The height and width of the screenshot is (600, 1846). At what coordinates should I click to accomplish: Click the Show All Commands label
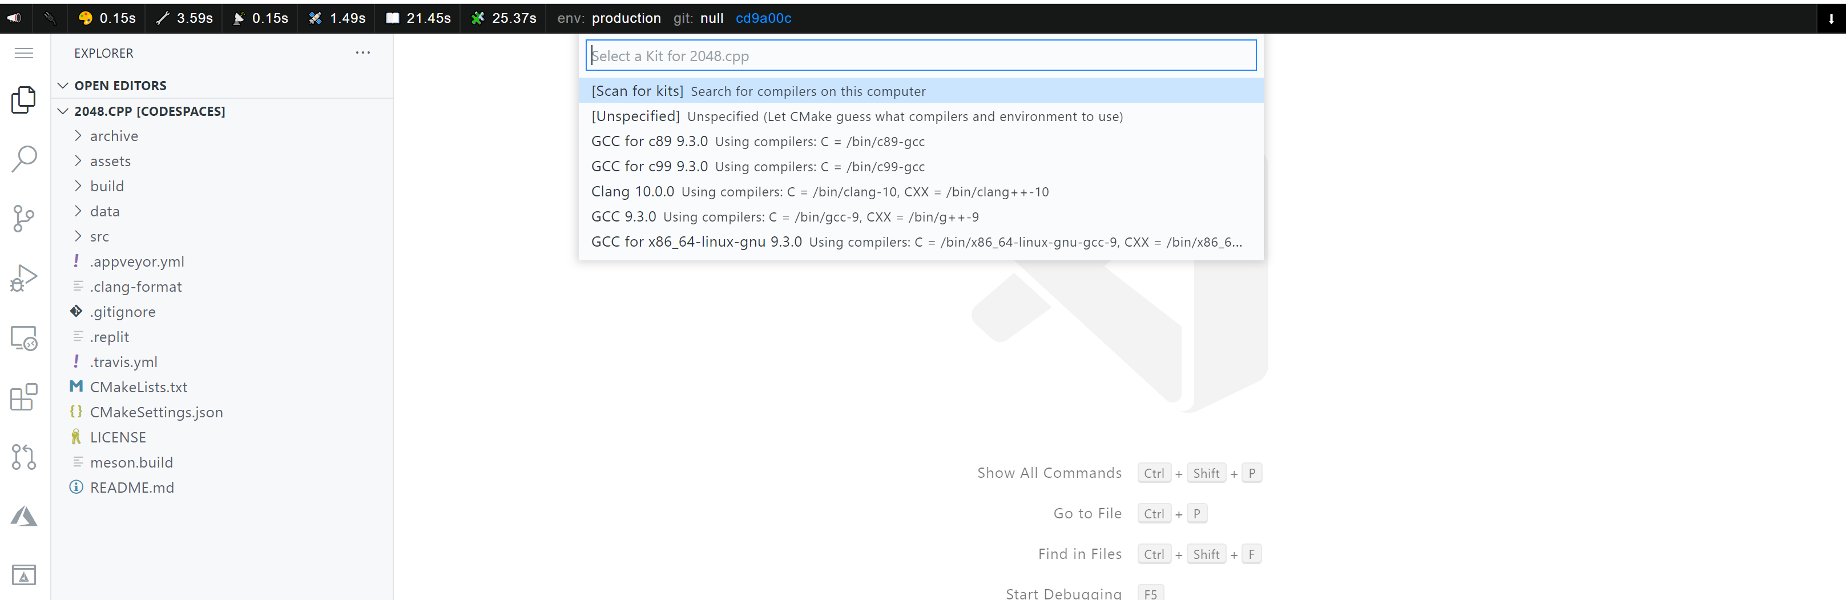click(1049, 472)
